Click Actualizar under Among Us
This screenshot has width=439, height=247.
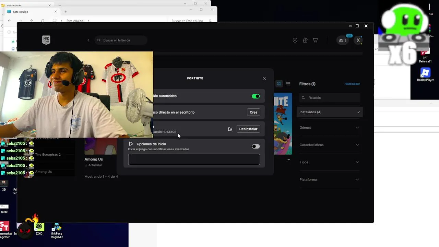[x=93, y=165]
